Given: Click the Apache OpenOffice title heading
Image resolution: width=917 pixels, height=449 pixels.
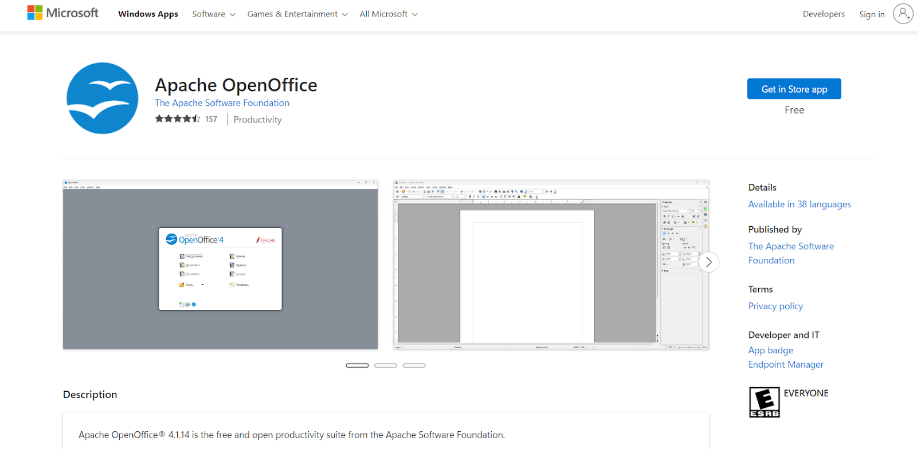Looking at the screenshot, I should (236, 85).
